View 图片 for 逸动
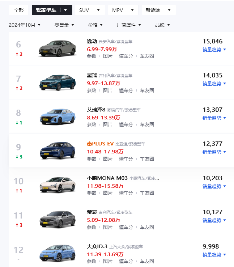The width and height of the screenshot is (234, 267). coord(108,56)
